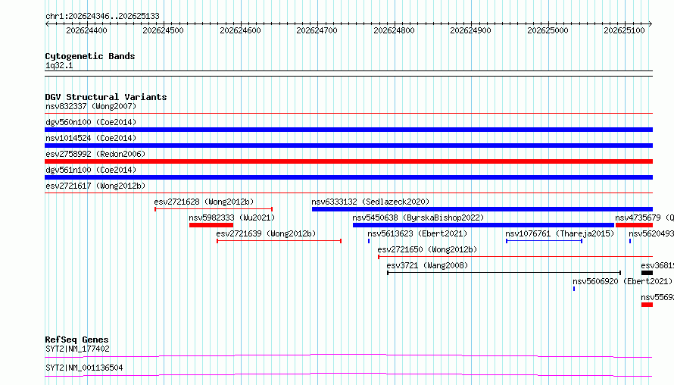Click the small blue marker of nsv5613623
This screenshot has width=674, height=385.
tap(369, 241)
